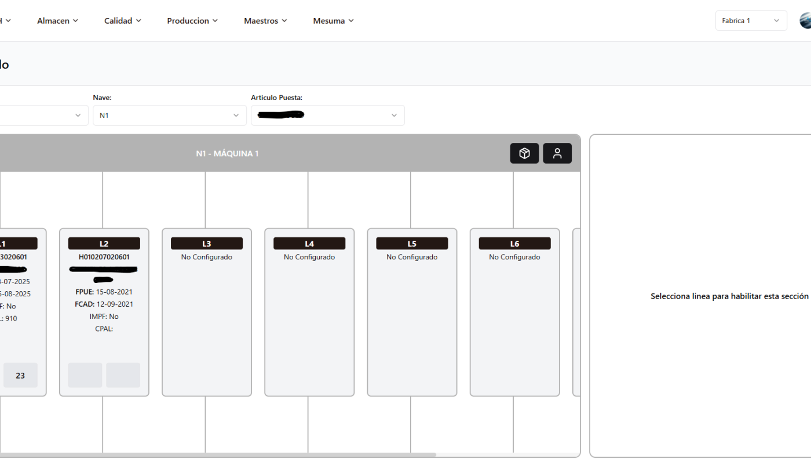The width and height of the screenshot is (811, 463).
Task: Select the L3 line card
Action: coord(207,313)
